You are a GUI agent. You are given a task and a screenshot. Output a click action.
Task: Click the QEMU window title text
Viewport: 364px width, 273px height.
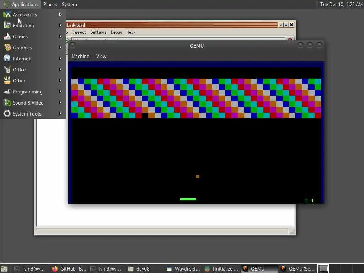[197, 46]
